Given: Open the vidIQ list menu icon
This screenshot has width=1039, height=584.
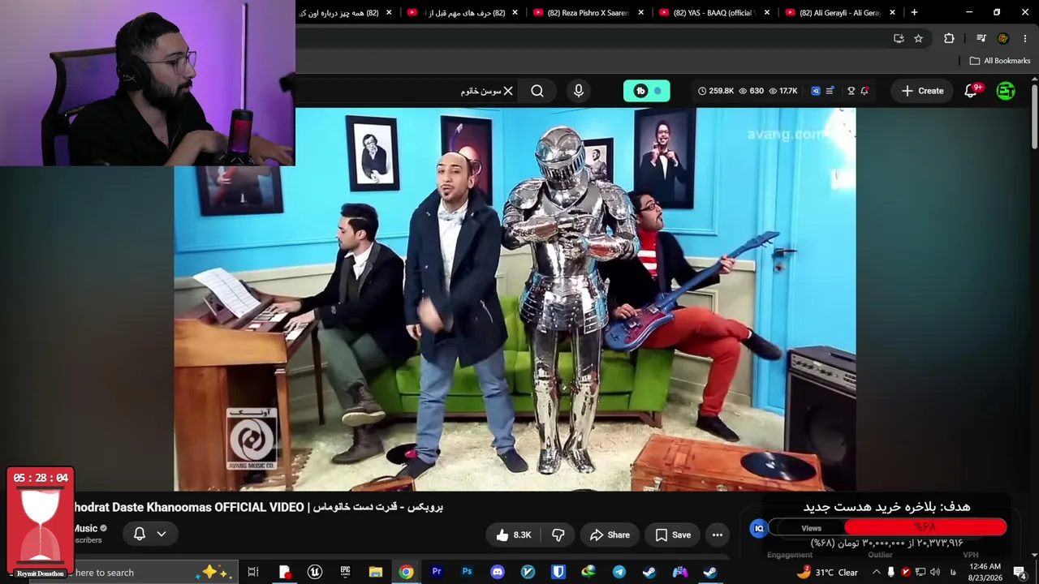Looking at the screenshot, I should (830, 91).
